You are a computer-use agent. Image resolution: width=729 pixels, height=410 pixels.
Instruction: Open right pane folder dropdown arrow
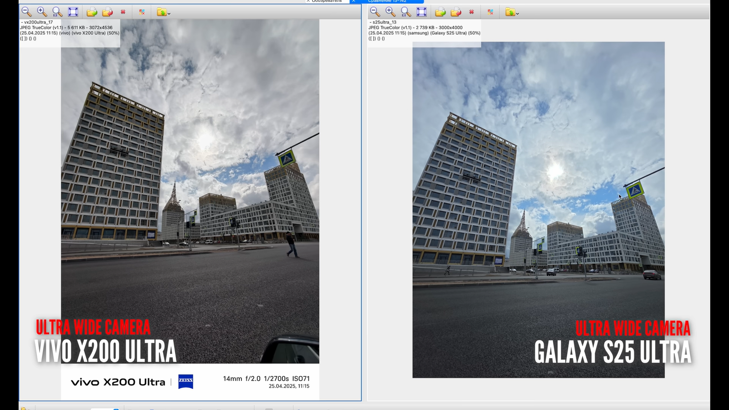point(518,13)
